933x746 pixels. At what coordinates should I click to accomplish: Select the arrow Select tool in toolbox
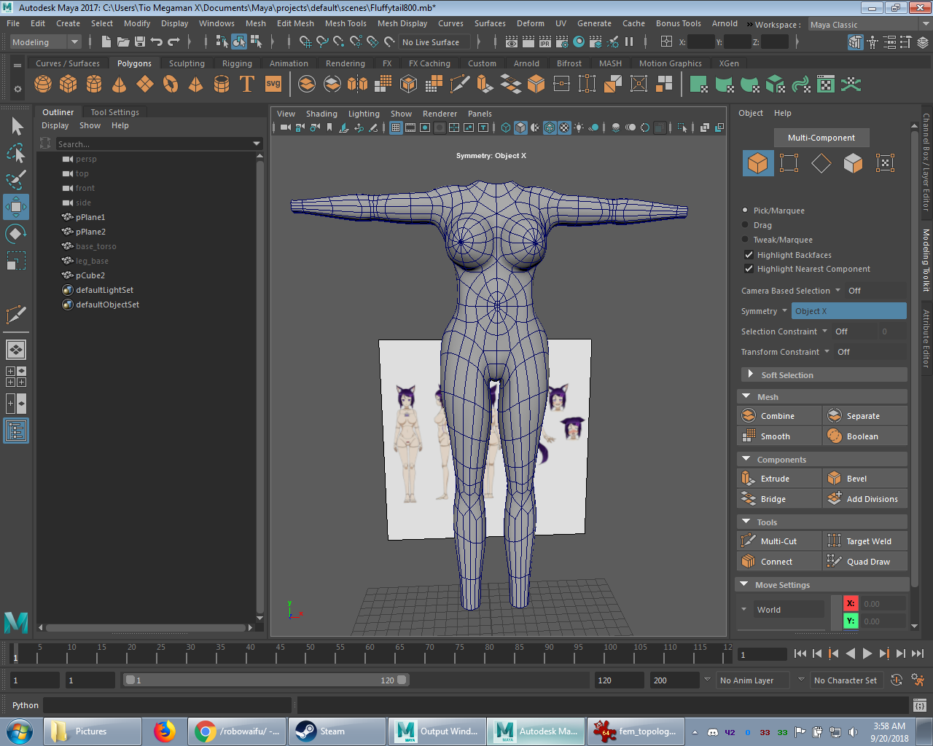16,127
